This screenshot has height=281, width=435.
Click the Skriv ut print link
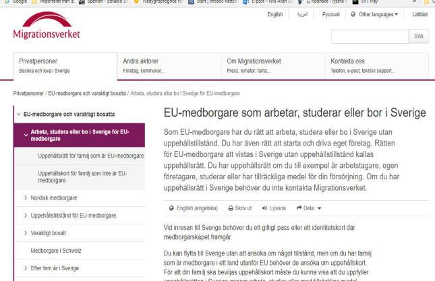coord(243,208)
